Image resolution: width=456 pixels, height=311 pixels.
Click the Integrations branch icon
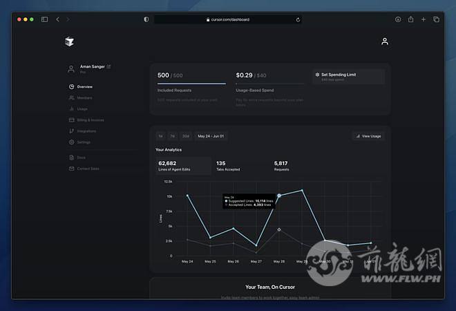(x=72, y=131)
